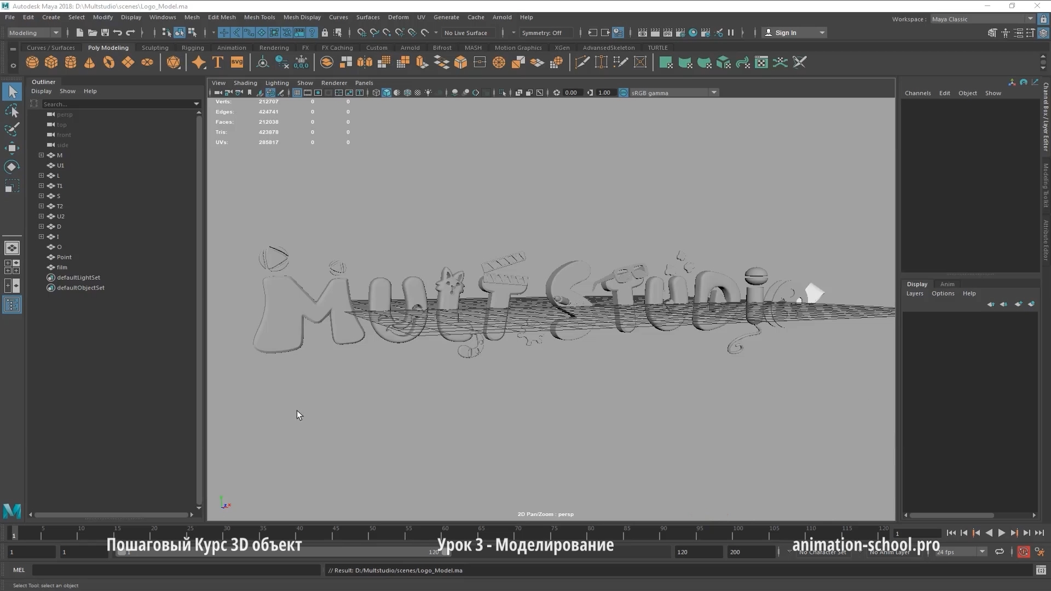Open the Mesh Tools menu
1051x591 pixels.
tap(259, 17)
